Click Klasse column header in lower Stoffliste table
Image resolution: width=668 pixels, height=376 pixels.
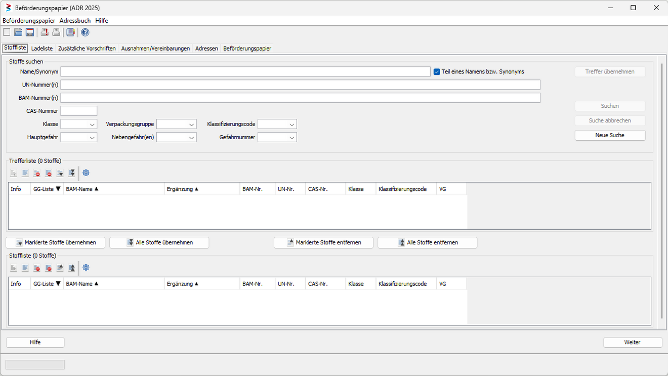tap(361, 284)
